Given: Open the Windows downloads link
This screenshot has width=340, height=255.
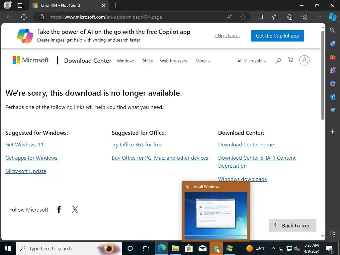Looking at the screenshot, I should [x=242, y=179].
